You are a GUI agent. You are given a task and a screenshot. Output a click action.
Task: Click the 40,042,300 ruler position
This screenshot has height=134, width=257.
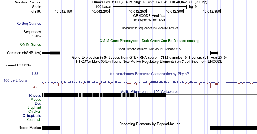point(174,11)
